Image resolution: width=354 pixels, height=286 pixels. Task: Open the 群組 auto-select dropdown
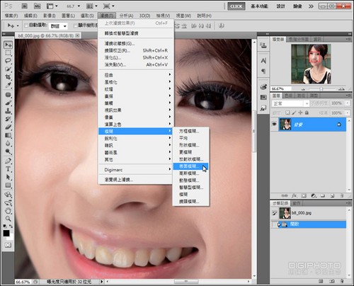[x=58, y=26]
